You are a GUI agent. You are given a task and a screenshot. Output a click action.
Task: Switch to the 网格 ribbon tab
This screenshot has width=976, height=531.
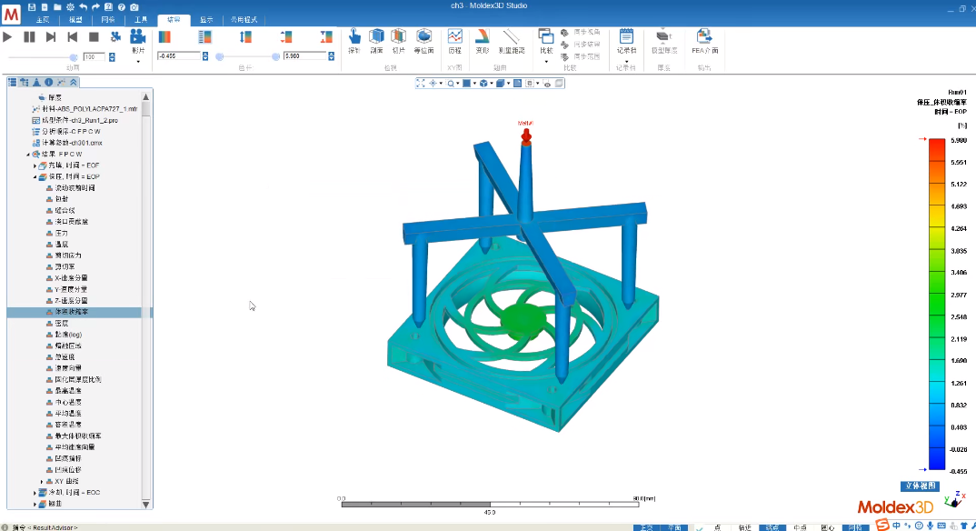tap(108, 20)
